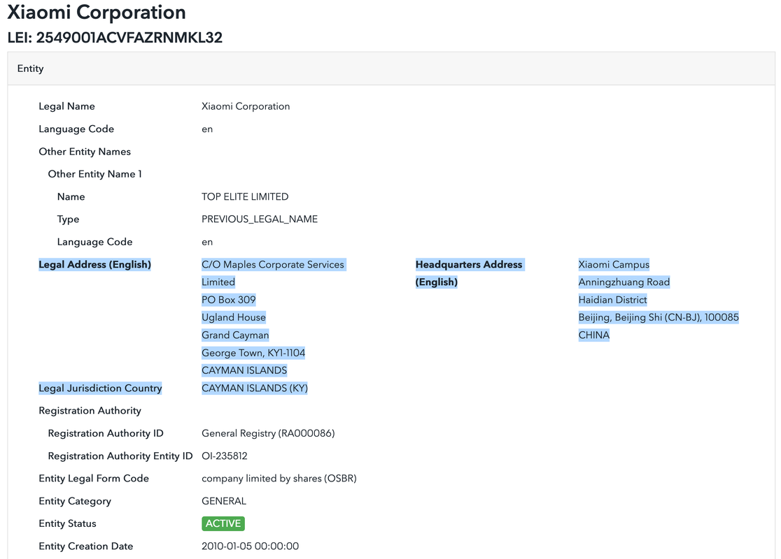Click the Entity panel header
This screenshot has width=781, height=559.
coord(391,68)
